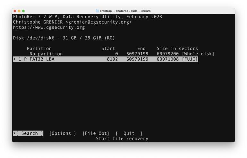The image size is (247, 158).
Task: Select Quit at the bottom menu
Action: tap(129, 133)
